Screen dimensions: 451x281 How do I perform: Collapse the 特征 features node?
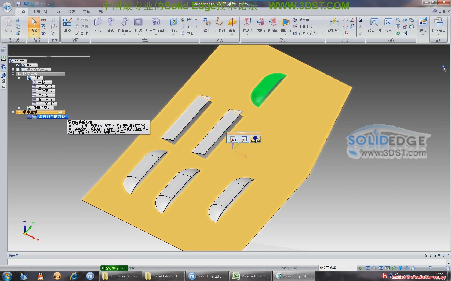pos(19,78)
